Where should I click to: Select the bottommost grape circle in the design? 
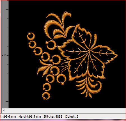click(x=46, y=96)
